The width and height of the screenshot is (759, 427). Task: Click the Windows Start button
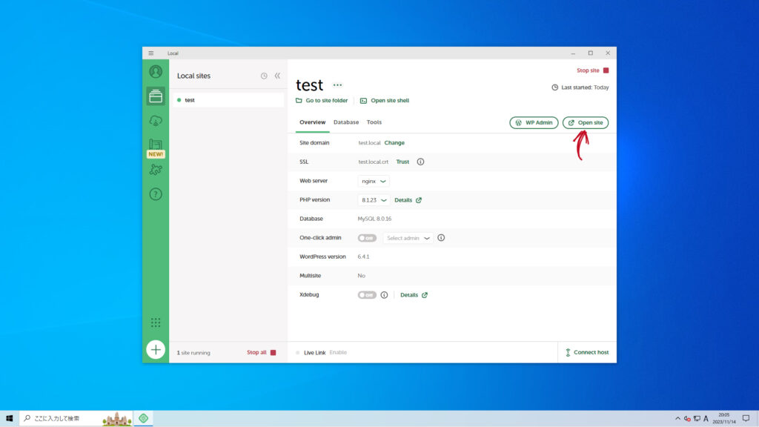pyautogui.click(x=9, y=418)
